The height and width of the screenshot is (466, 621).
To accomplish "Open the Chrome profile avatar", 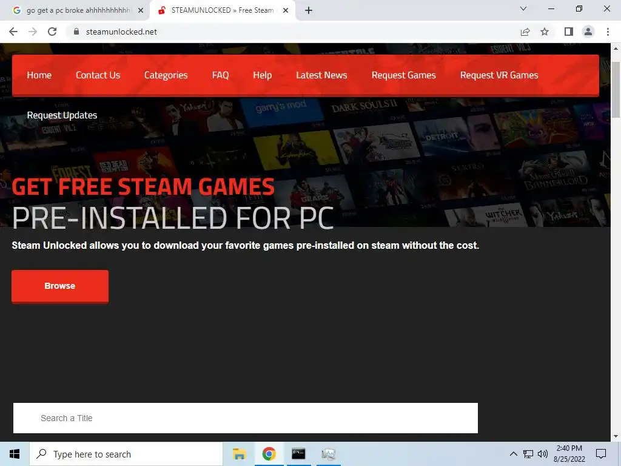I will tap(588, 32).
